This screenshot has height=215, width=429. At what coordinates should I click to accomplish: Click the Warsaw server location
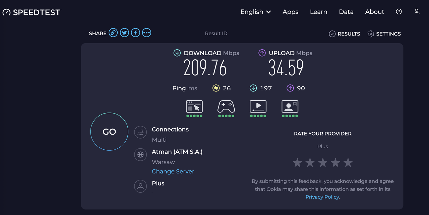[x=163, y=162]
